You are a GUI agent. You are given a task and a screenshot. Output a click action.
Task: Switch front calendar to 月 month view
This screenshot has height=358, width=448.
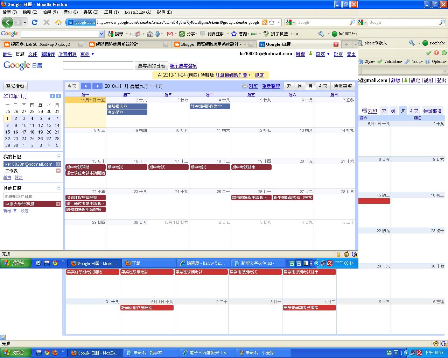pyautogui.click(x=310, y=86)
